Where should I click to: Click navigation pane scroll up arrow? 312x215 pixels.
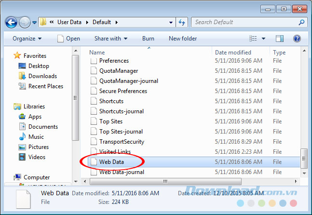(76, 51)
